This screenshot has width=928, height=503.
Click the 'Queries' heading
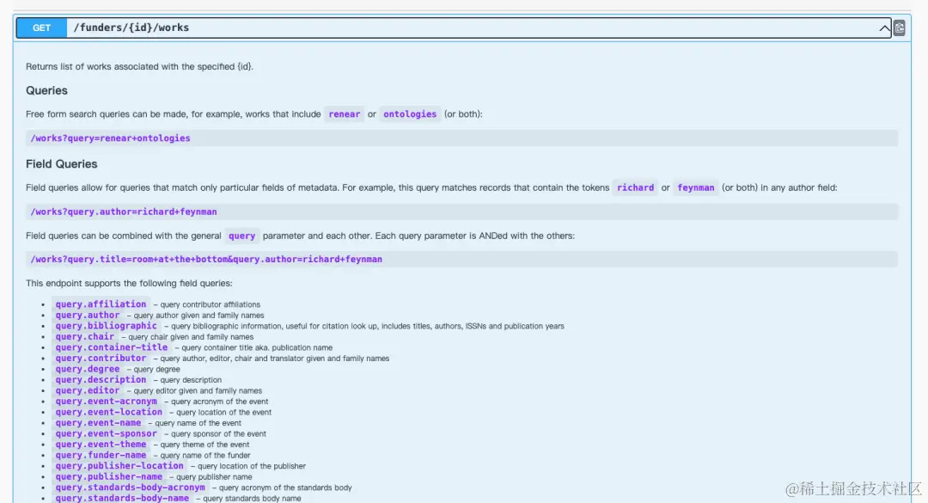coord(46,90)
